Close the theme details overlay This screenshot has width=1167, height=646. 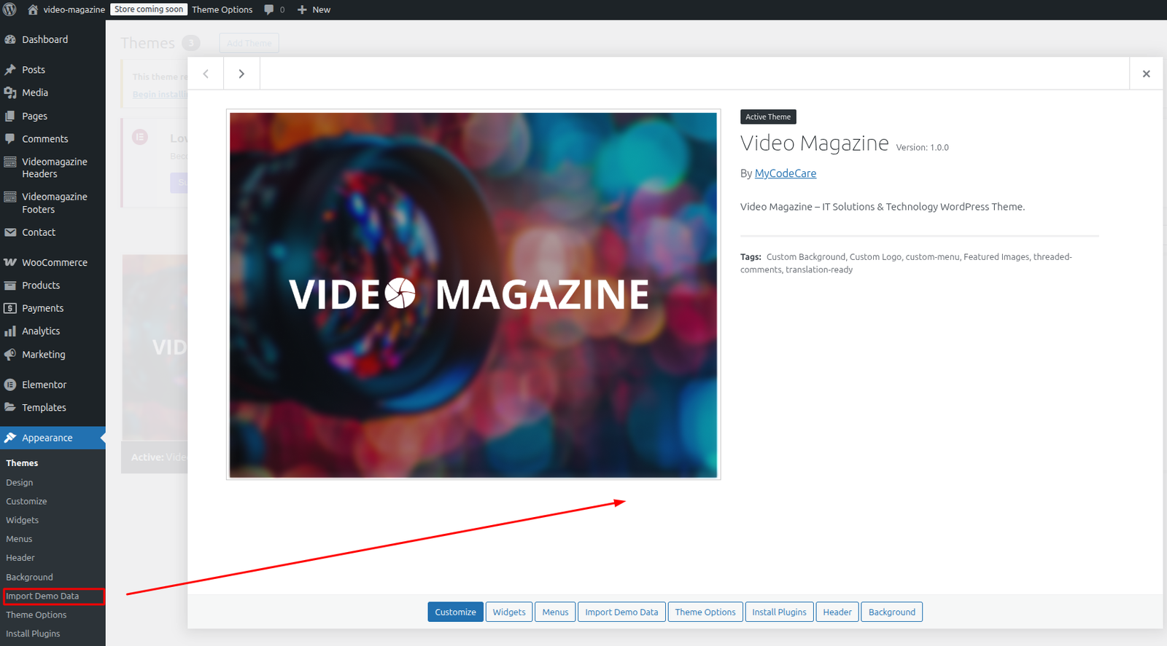pos(1146,74)
